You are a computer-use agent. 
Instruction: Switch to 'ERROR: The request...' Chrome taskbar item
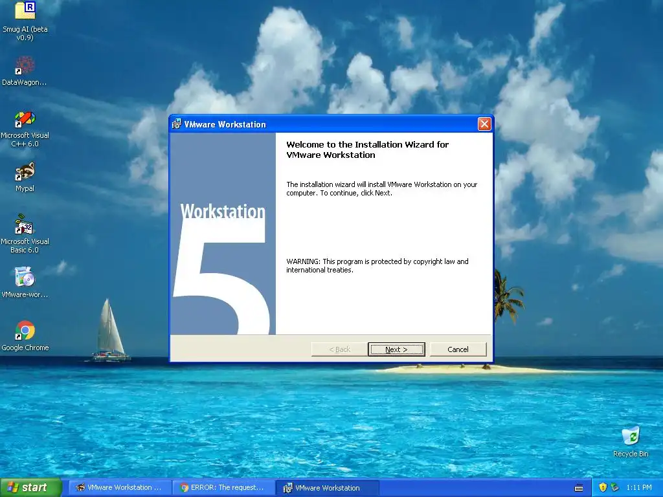(223, 488)
